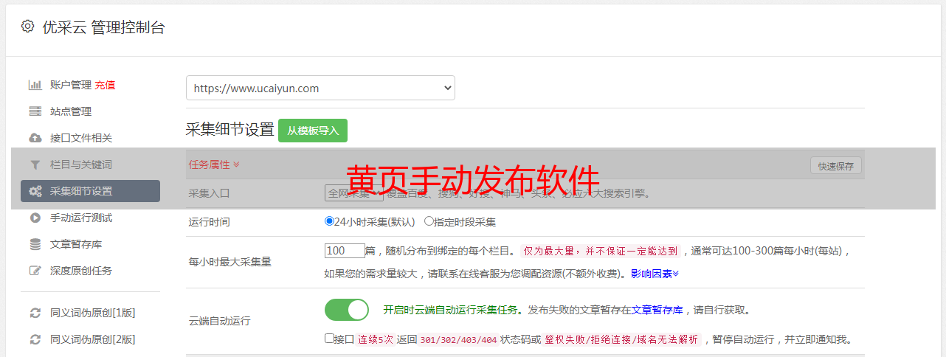The width and height of the screenshot is (946, 357).
Task: Click the play icon for 手动运行测试
Action: coord(35,218)
